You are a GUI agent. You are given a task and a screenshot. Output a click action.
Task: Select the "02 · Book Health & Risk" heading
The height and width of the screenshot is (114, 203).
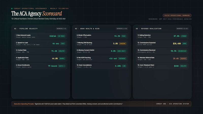click(87, 29)
